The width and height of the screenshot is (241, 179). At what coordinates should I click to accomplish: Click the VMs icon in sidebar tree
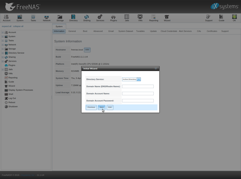pyautogui.click(x=6, y=73)
